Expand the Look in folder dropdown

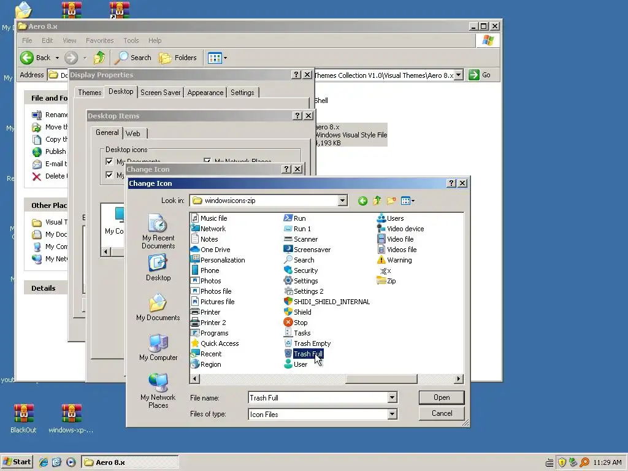point(342,201)
